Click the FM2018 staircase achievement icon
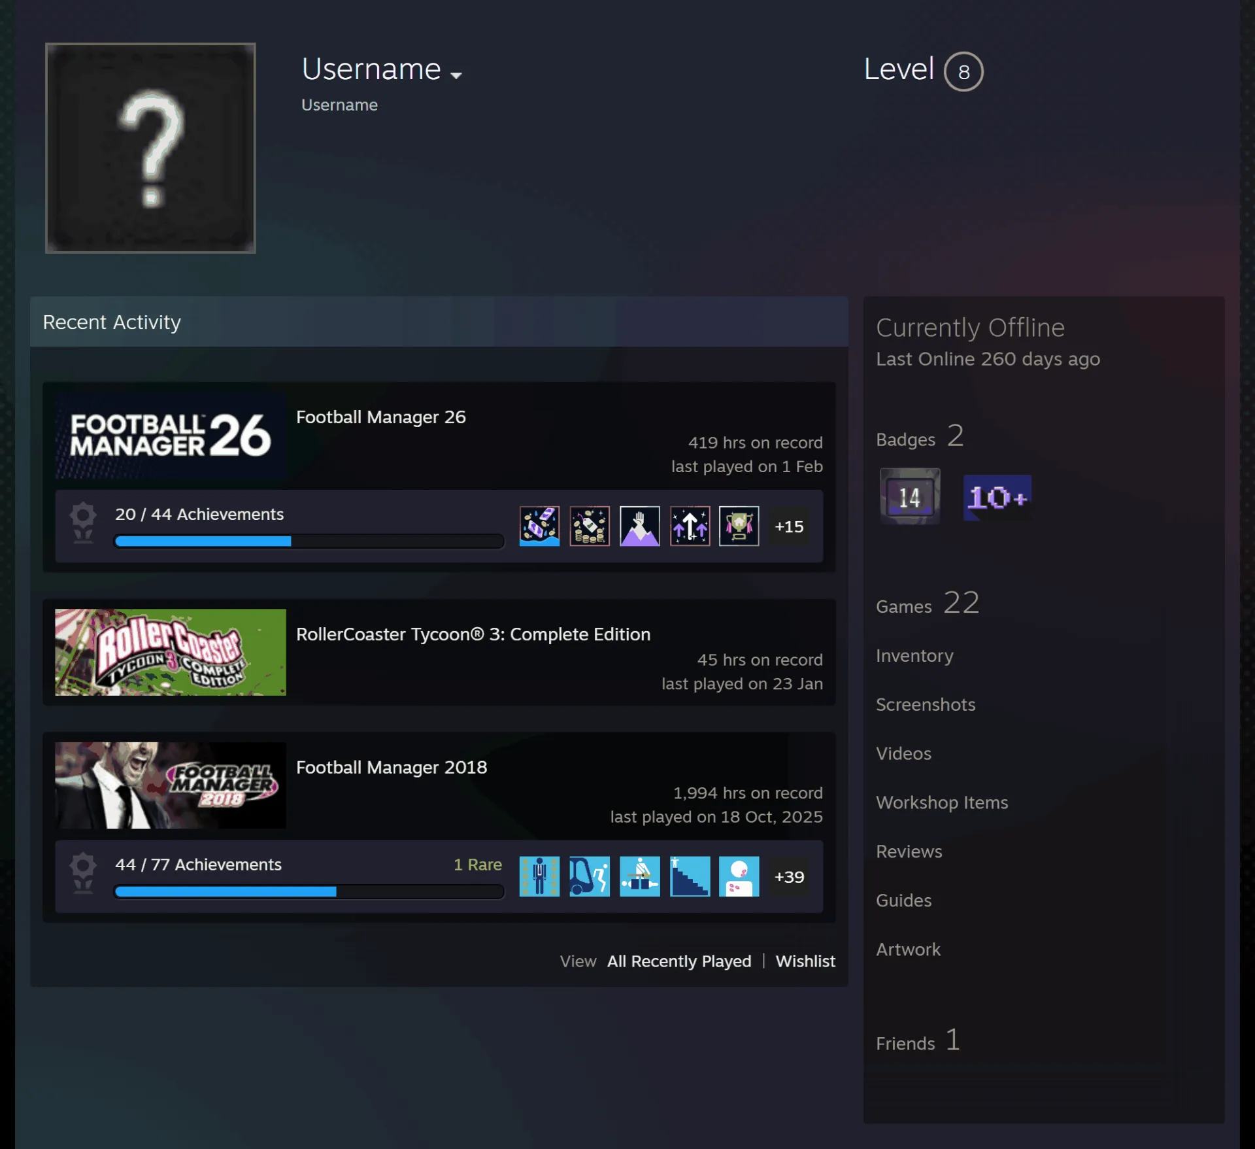Image resolution: width=1255 pixels, height=1149 pixels. point(690,877)
